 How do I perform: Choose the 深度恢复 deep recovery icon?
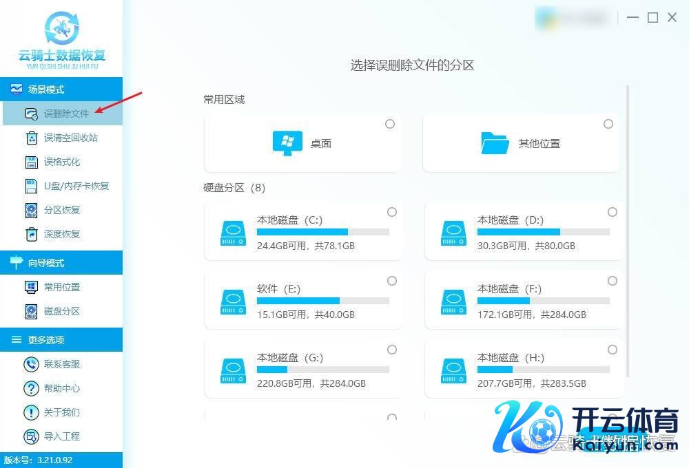pos(31,234)
